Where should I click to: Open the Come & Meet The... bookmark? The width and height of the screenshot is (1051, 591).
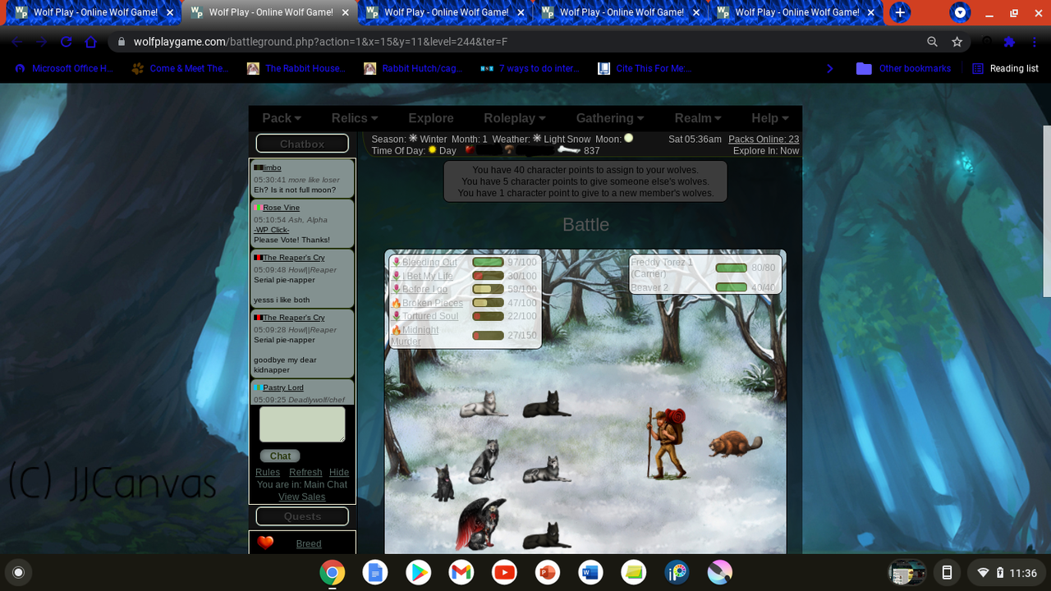[x=180, y=69]
